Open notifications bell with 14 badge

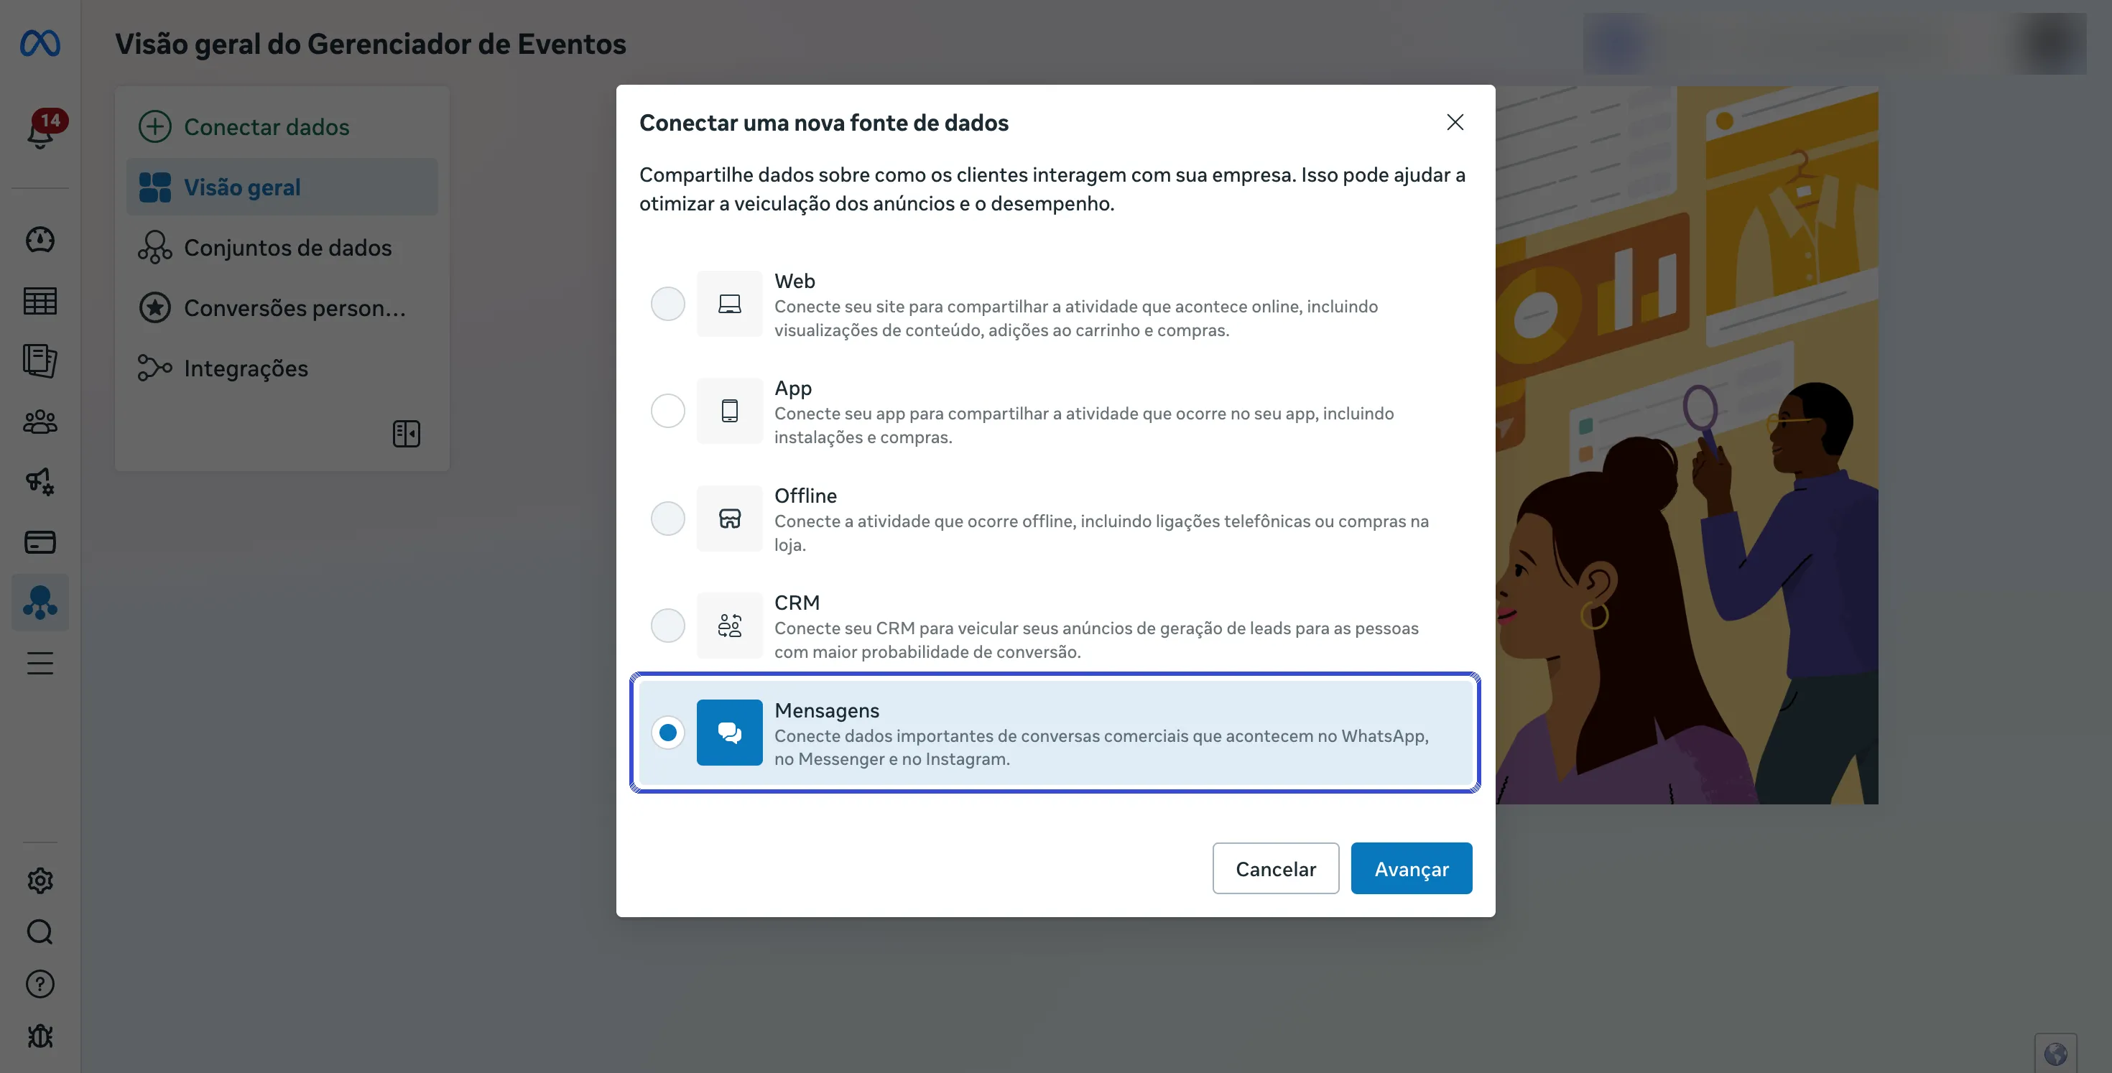point(40,130)
